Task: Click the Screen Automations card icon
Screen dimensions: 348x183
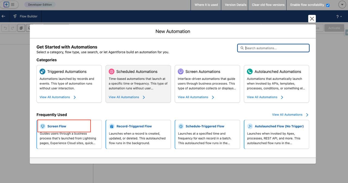Action: [x=180, y=71]
